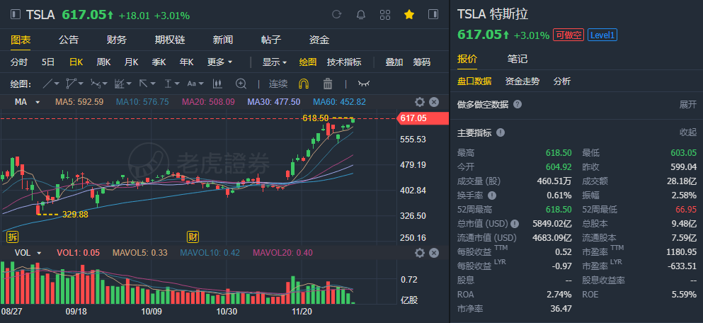Image resolution: width=703 pixels, height=323 pixels.
Task: Open the 笔记 tab
Action: coord(518,59)
